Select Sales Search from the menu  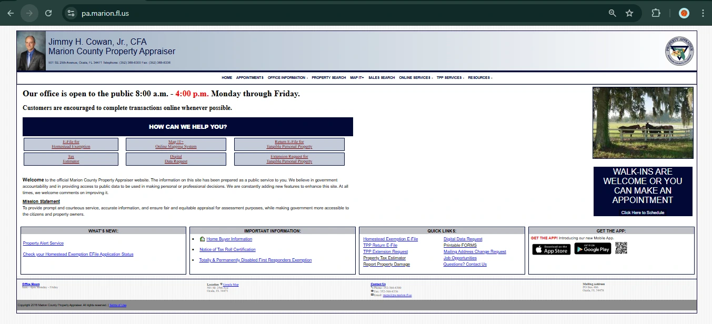tap(382, 78)
